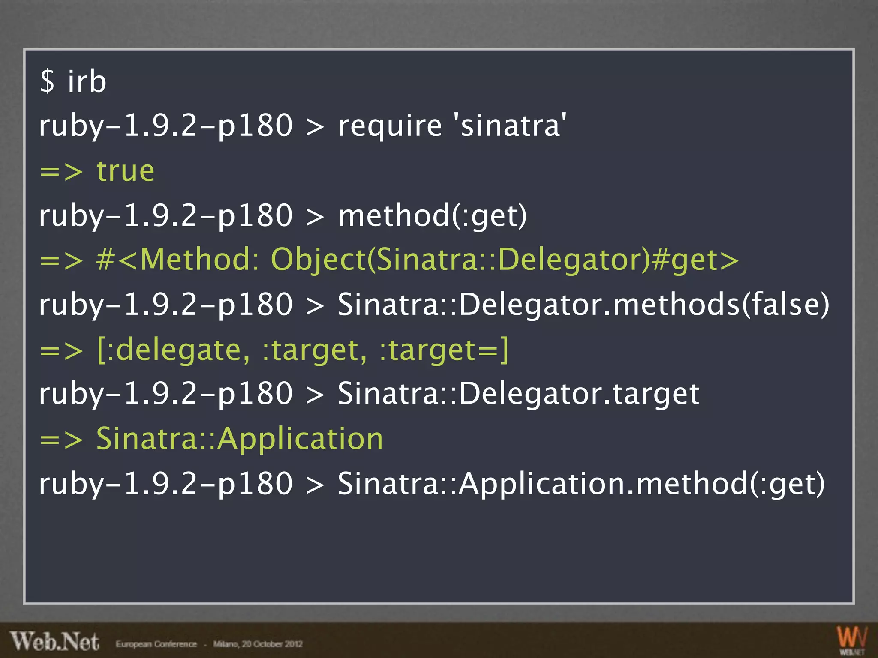The image size is (878, 658).
Task: Click the "require 'sinatra'" command line
Action: tap(303, 126)
